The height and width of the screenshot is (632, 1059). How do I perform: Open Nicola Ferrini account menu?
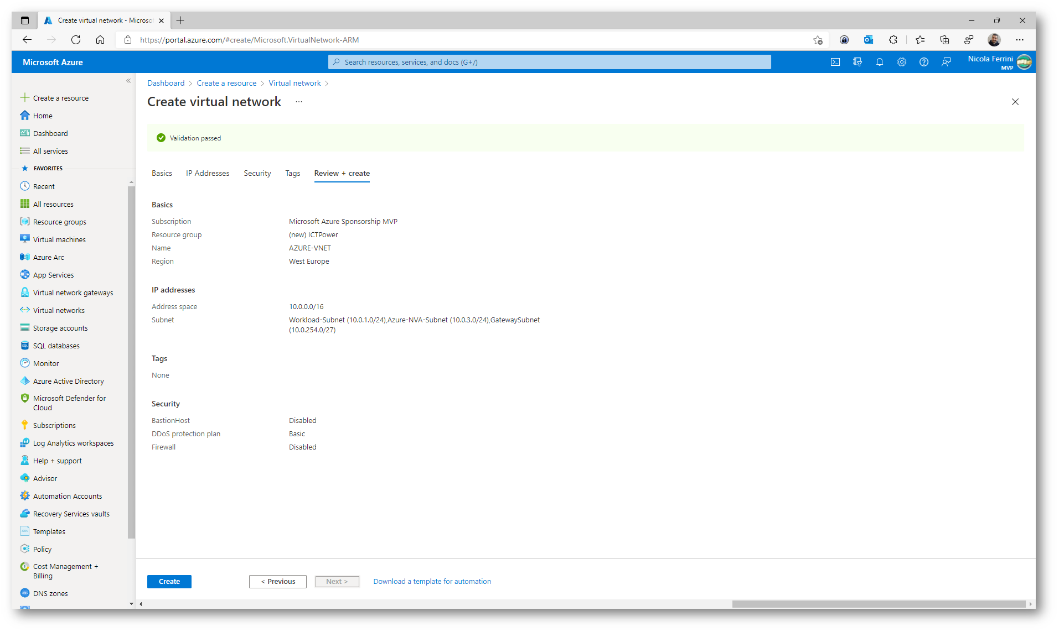tap(999, 62)
